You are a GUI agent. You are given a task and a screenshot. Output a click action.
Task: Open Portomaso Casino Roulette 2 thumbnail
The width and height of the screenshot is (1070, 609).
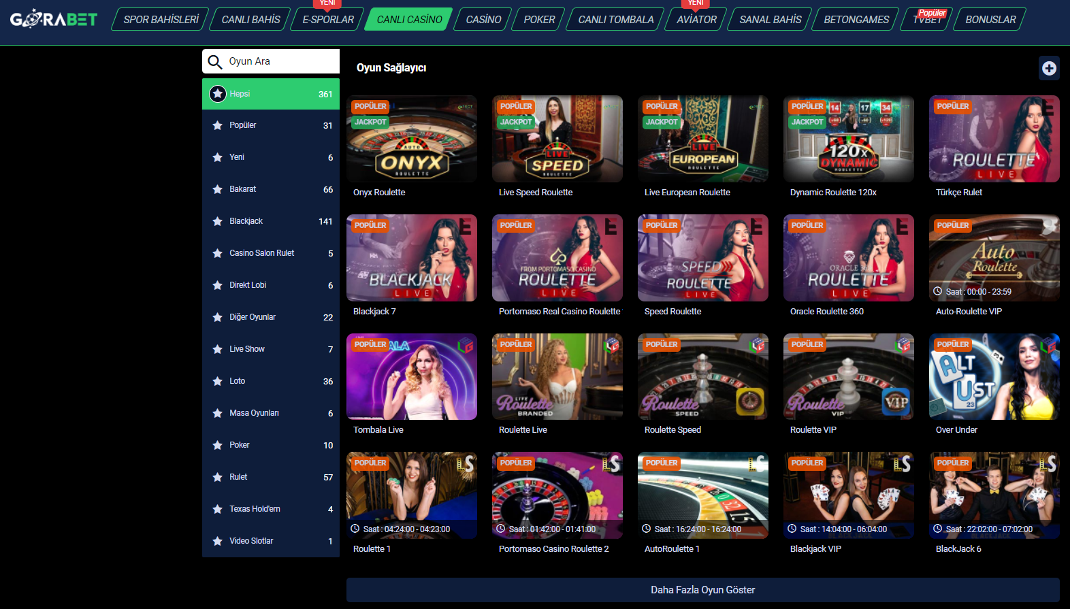pos(557,495)
